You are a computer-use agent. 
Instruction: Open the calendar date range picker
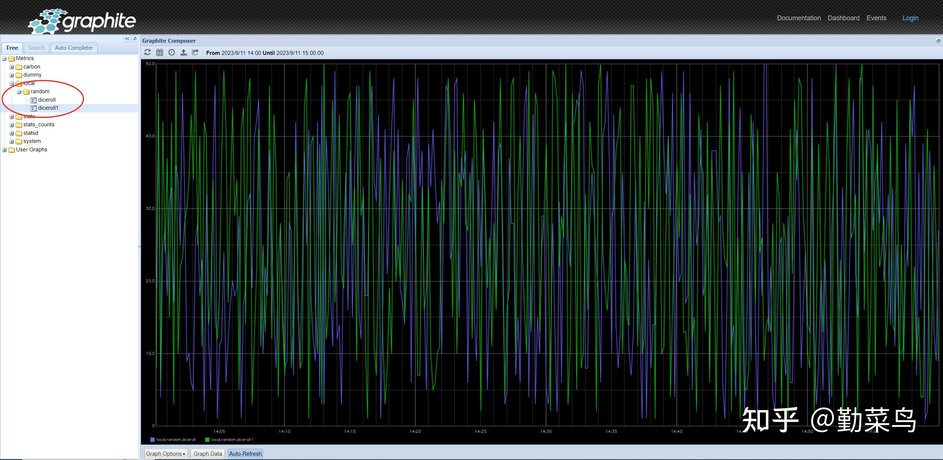(159, 52)
